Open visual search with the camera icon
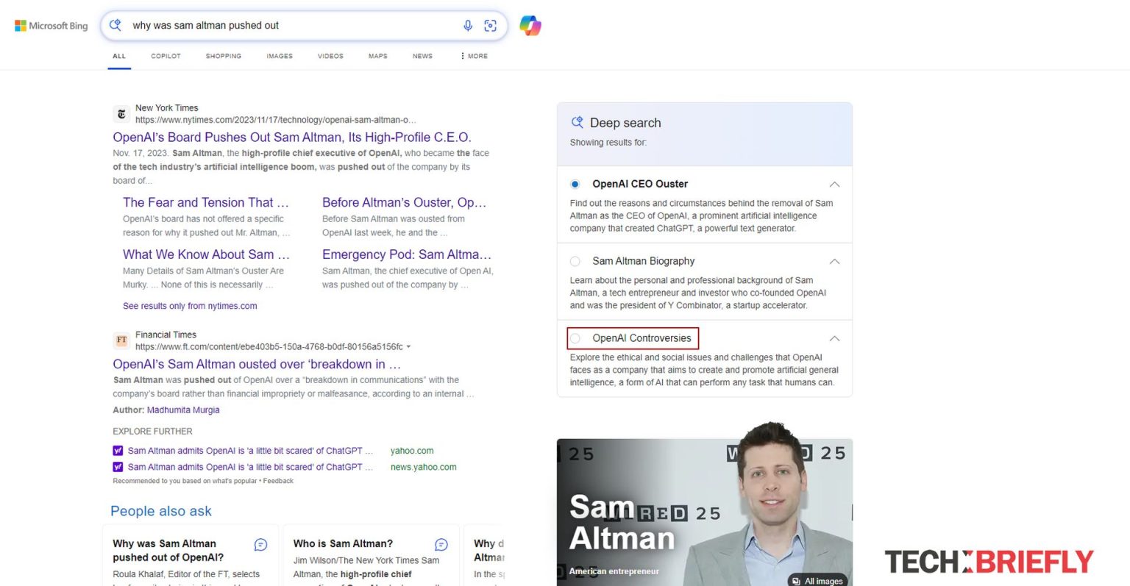1130x586 pixels. 491,25
